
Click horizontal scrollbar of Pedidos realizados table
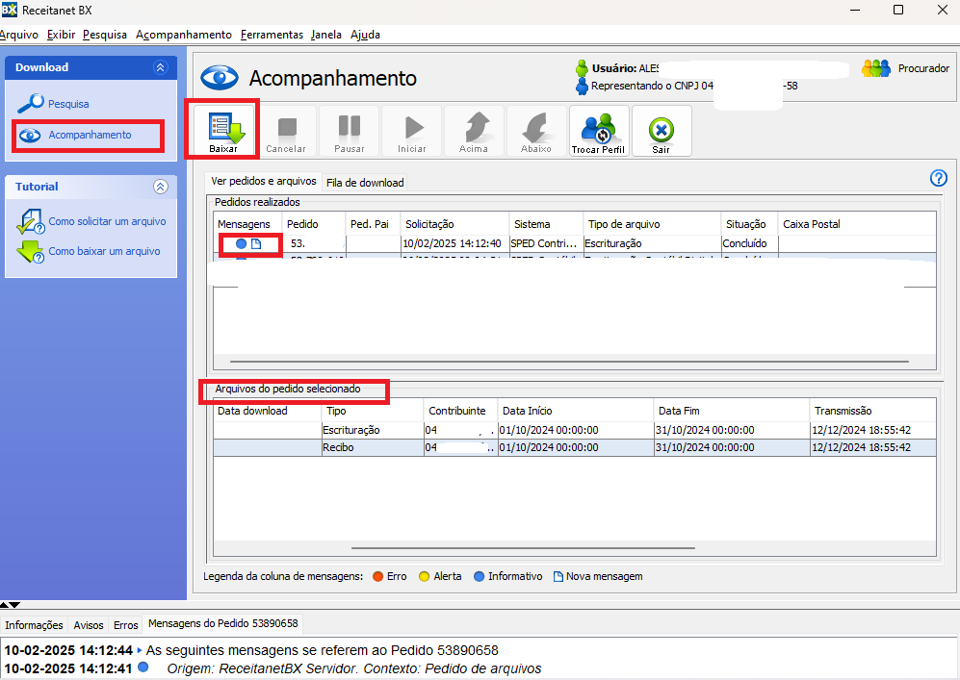pyautogui.click(x=569, y=362)
